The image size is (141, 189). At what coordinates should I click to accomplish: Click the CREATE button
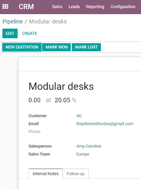pyautogui.click(x=30, y=33)
